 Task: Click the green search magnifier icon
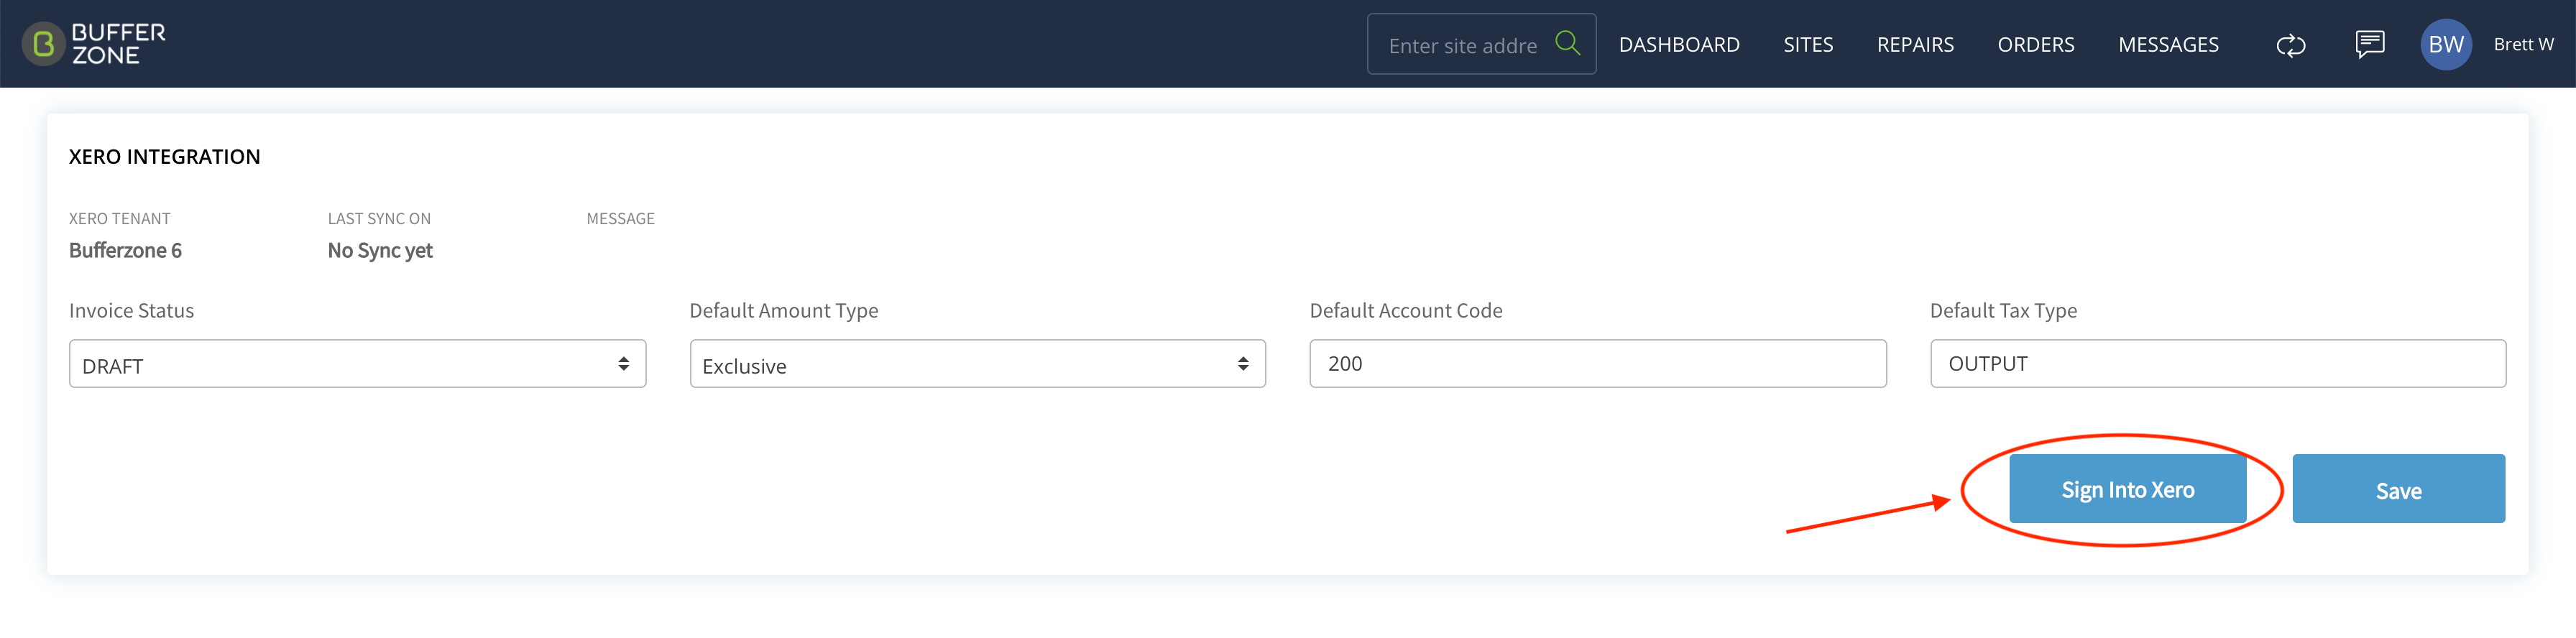tap(1567, 43)
